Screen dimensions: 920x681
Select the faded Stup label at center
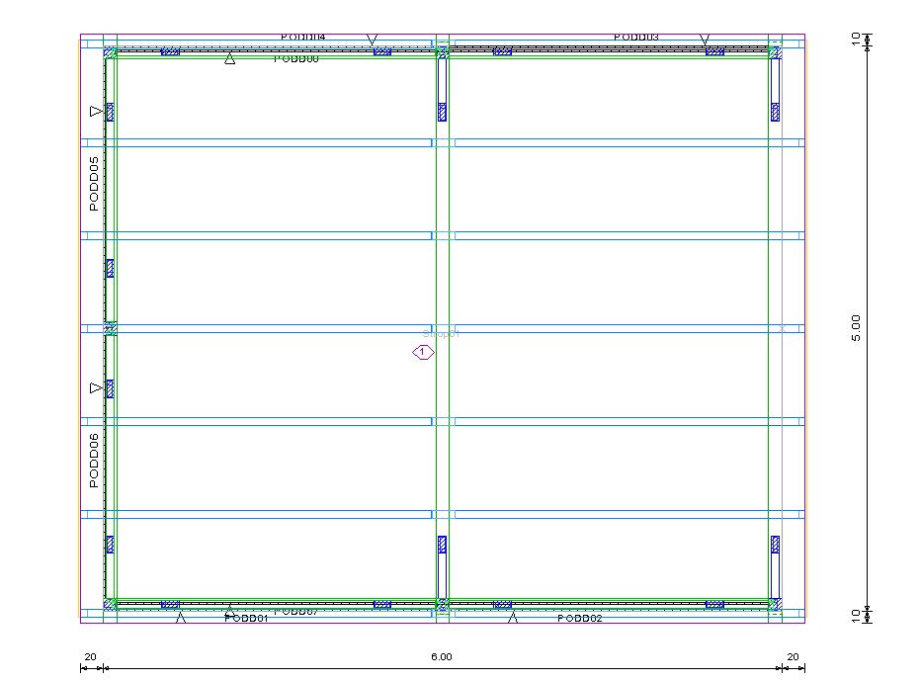coord(441,334)
